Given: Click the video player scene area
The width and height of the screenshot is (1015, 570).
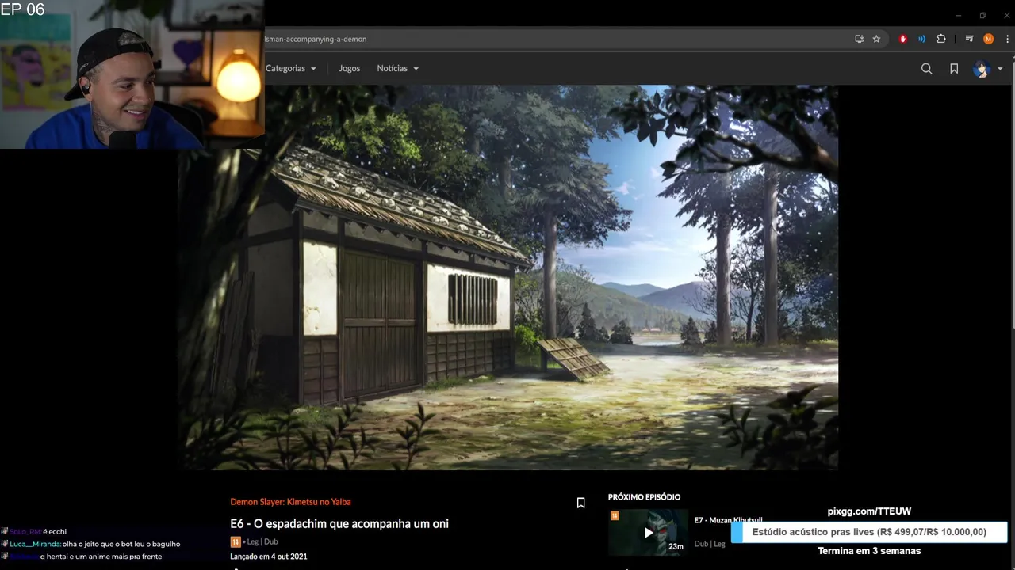Looking at the screenshot, I should pyautogui.click(x=507, y=277).
